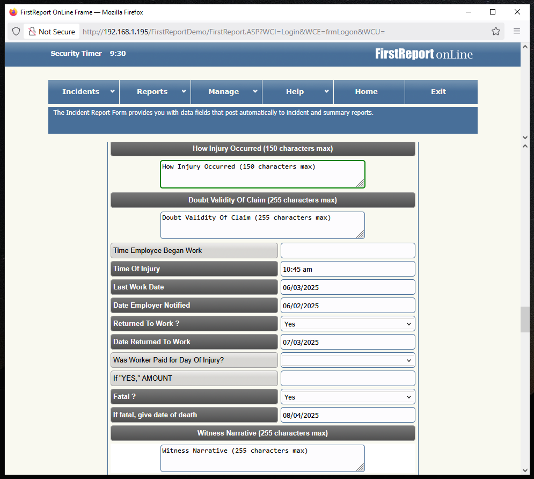Focus the If YES AMOUNT input field
The height and width of the screenshot is (479, 534).
(x=348, y=379)
